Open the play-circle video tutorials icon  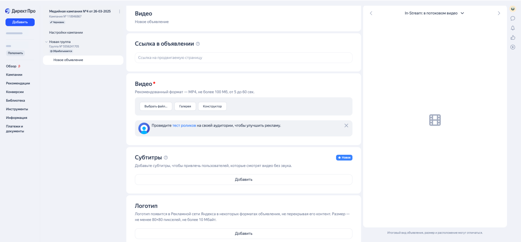513,47
